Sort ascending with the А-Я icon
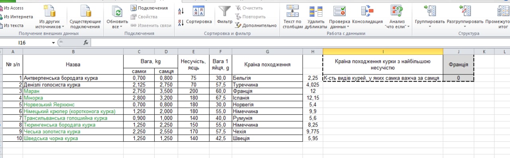510x158 pixels. [180, 11]
